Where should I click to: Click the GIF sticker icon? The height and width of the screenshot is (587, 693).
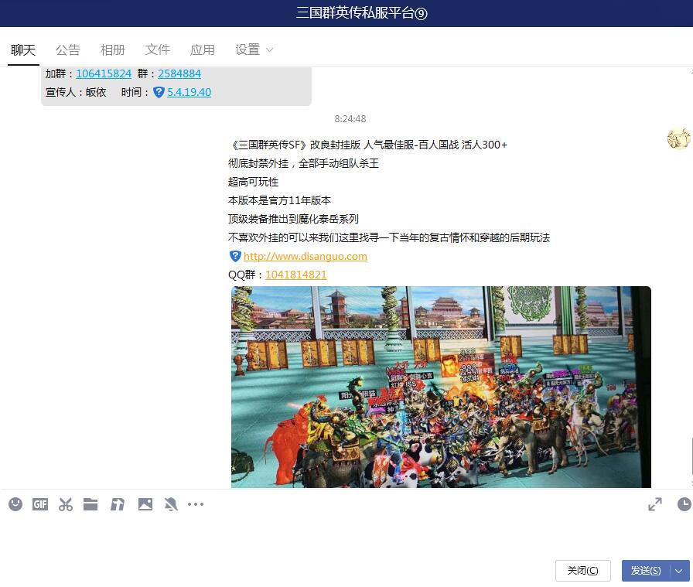pyautogui.click(x=40, y=504)
